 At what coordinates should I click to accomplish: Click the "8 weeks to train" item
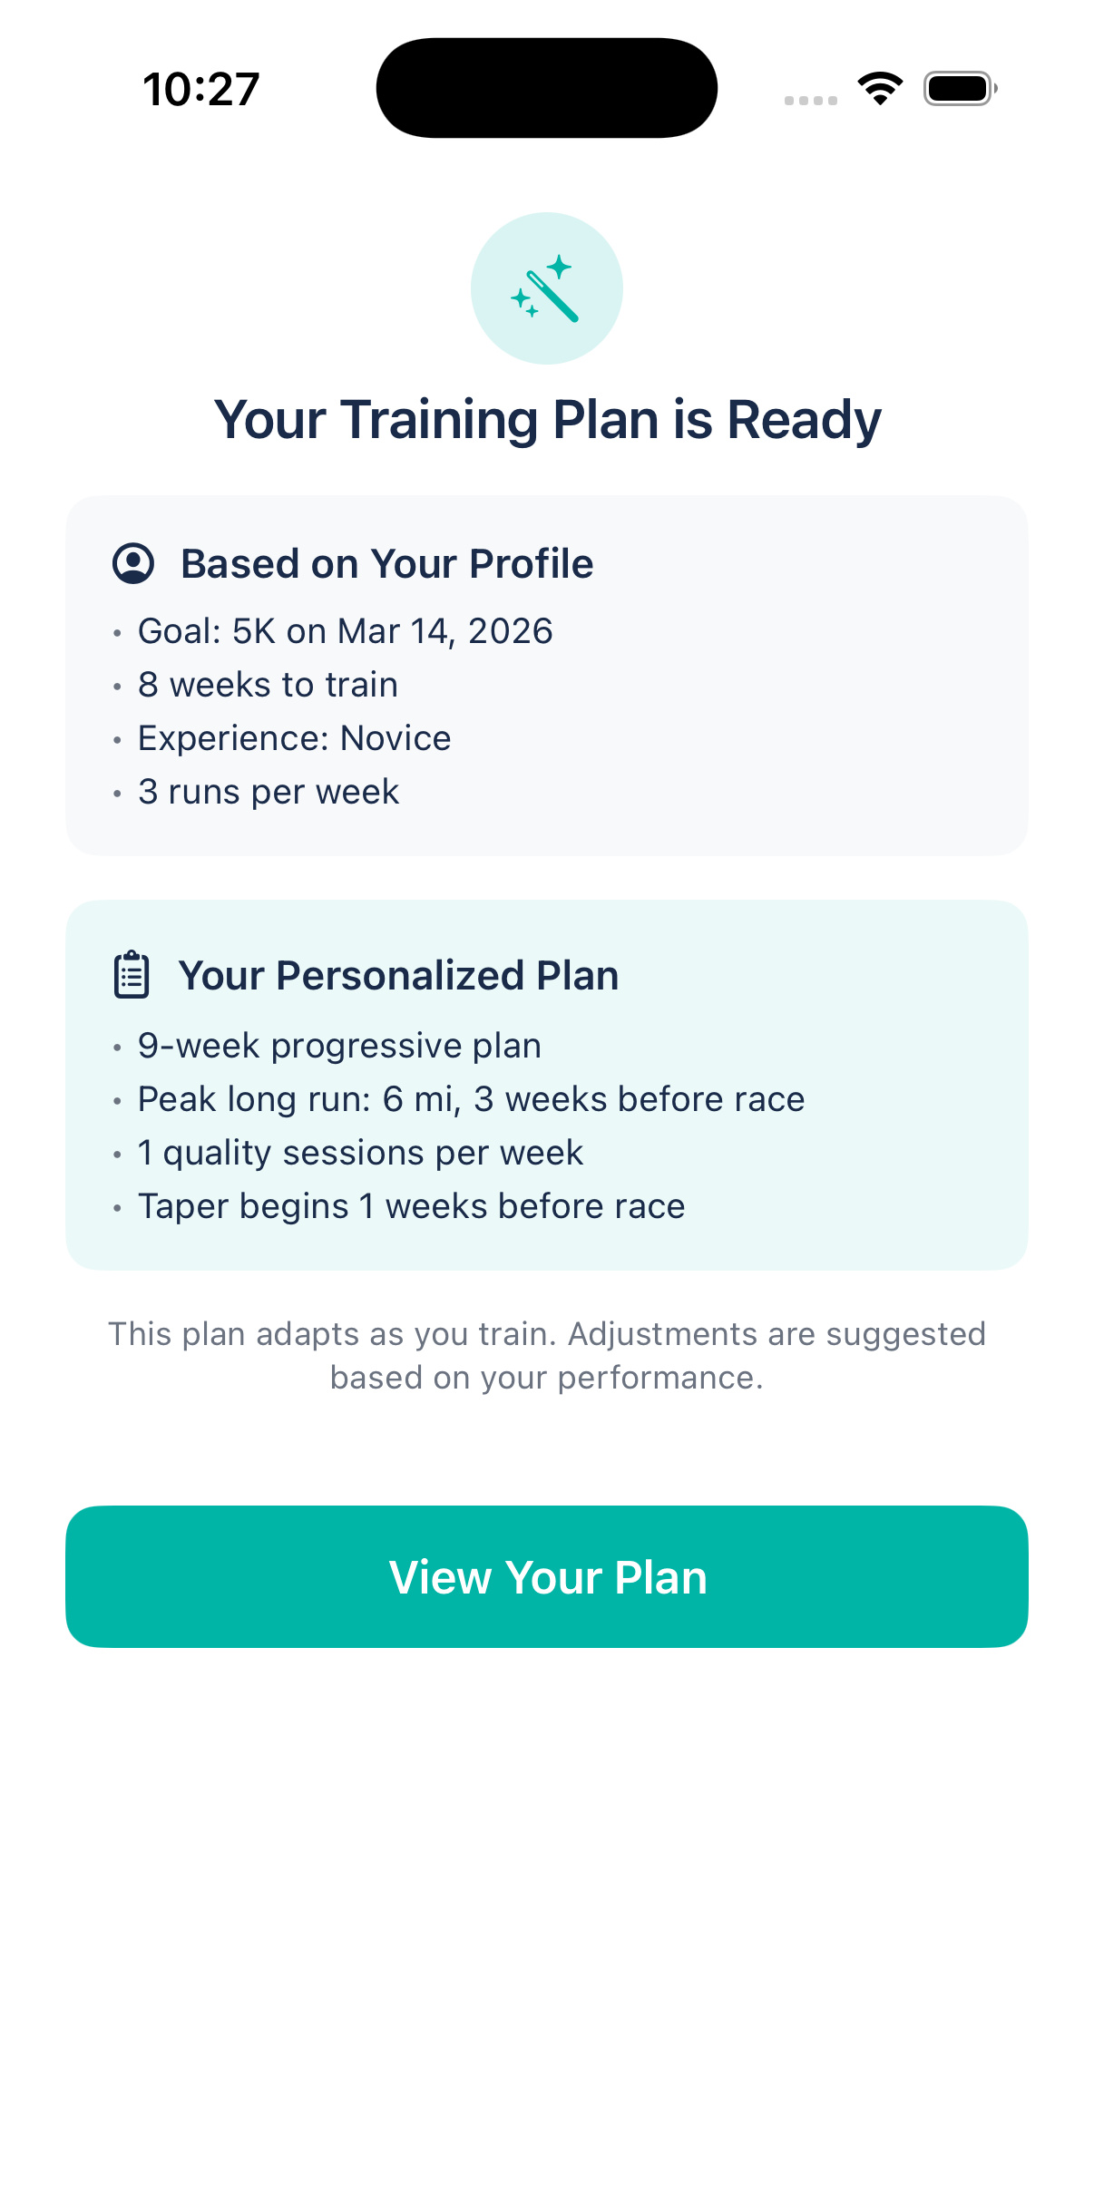coord(268,685)
